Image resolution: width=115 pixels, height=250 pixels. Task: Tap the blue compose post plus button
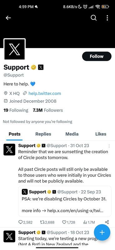coord(102,232)
